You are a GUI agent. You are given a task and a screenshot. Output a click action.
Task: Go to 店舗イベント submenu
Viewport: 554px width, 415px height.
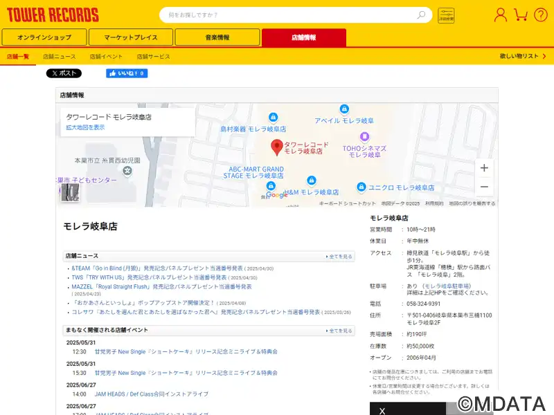(106, 57)
